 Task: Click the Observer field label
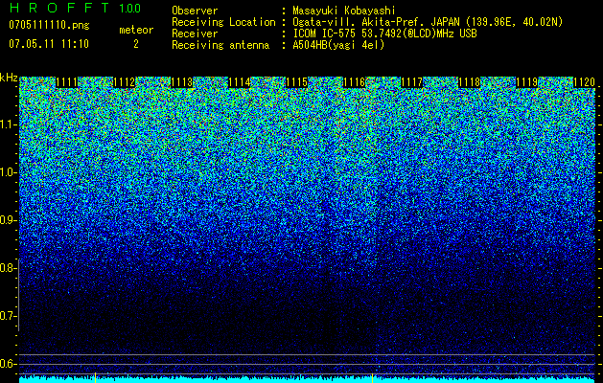[195, 11]
